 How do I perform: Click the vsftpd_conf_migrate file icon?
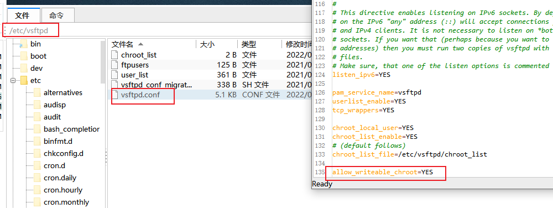click(114, 85)
